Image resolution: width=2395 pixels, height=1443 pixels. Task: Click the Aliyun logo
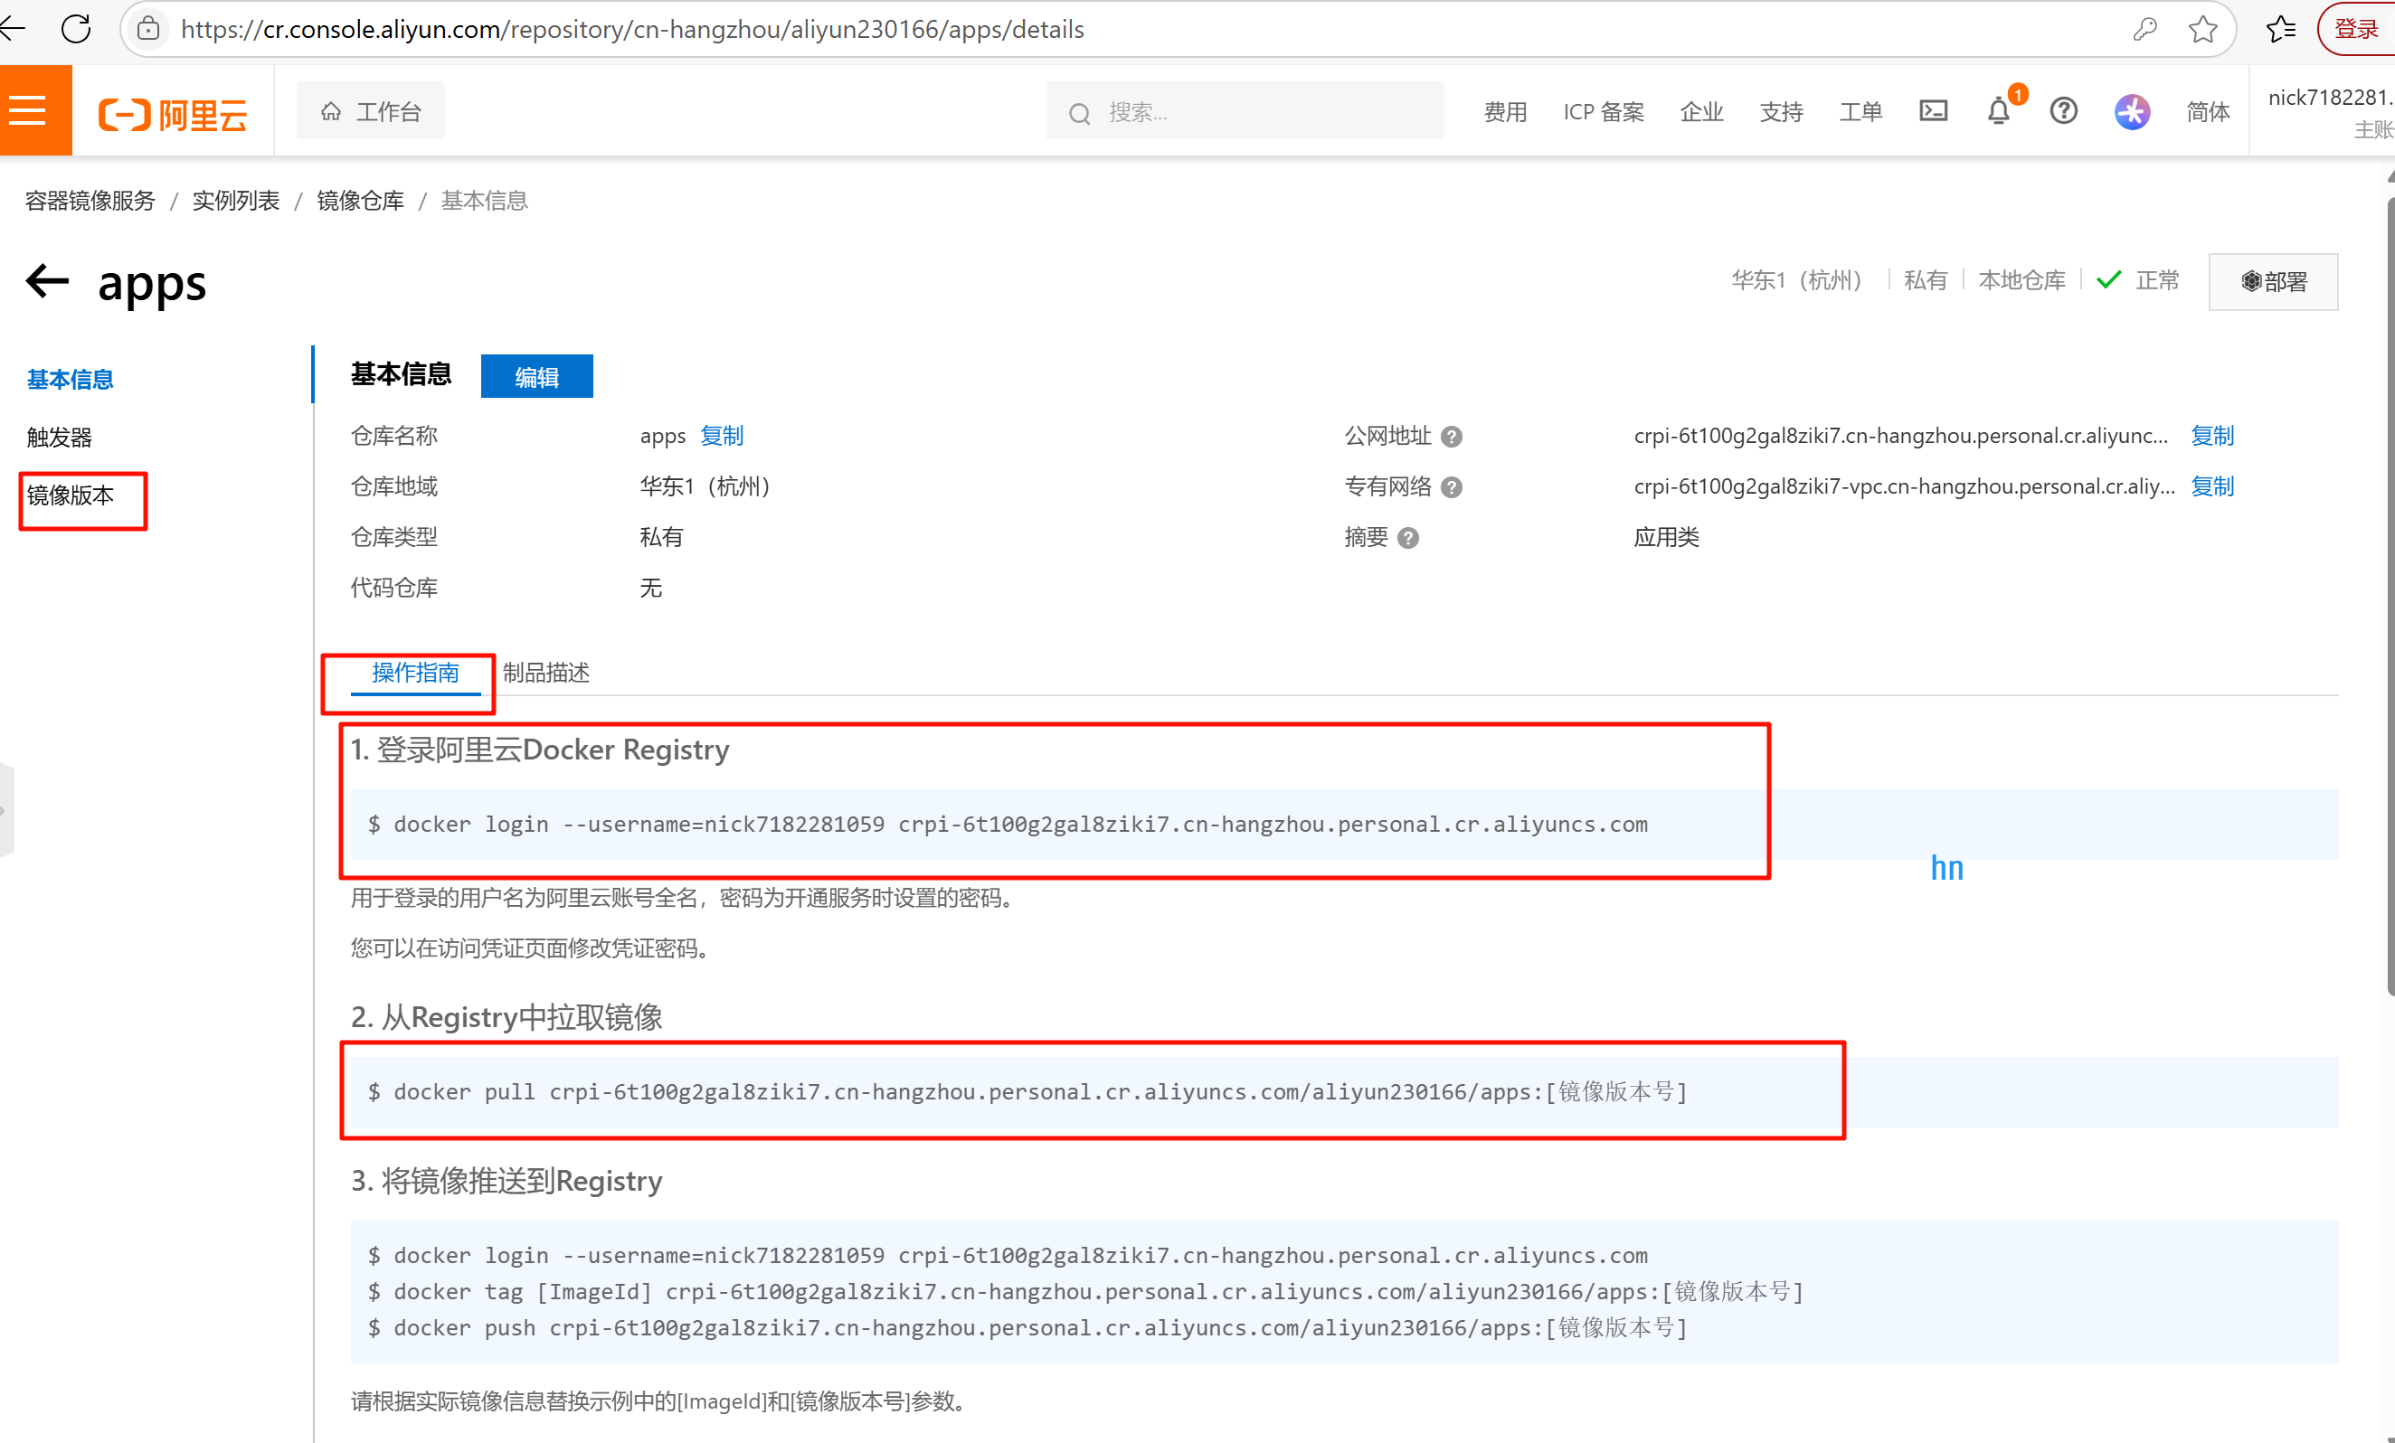173,114
